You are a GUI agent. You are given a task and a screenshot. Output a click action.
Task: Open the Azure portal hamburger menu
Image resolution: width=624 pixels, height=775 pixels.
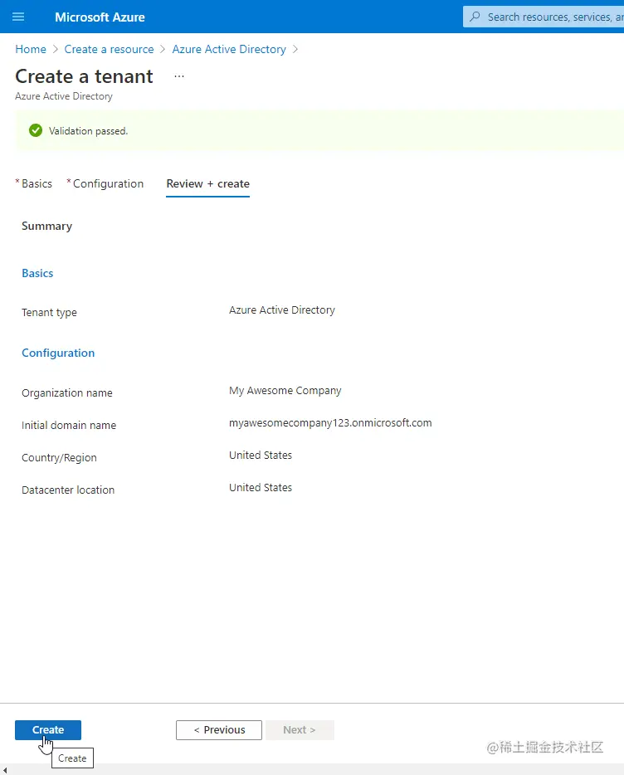click(x=18, y=17)
